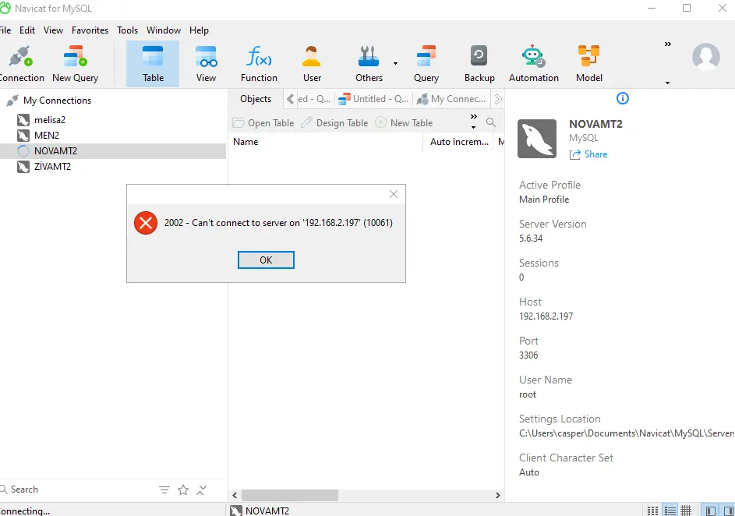Click horizontal scrollbar right arrow

[x=498, y=496]
